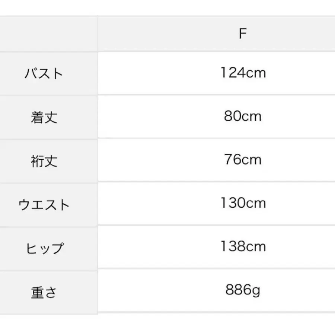Click the ウエスト row label
Screen dimensions: 335x335
coord(44,205)
